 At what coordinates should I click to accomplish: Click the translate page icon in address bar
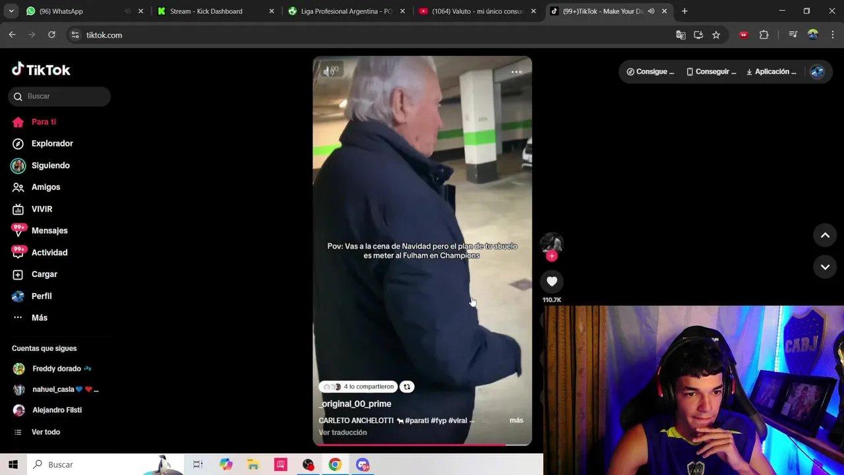(x=680, y=35)
